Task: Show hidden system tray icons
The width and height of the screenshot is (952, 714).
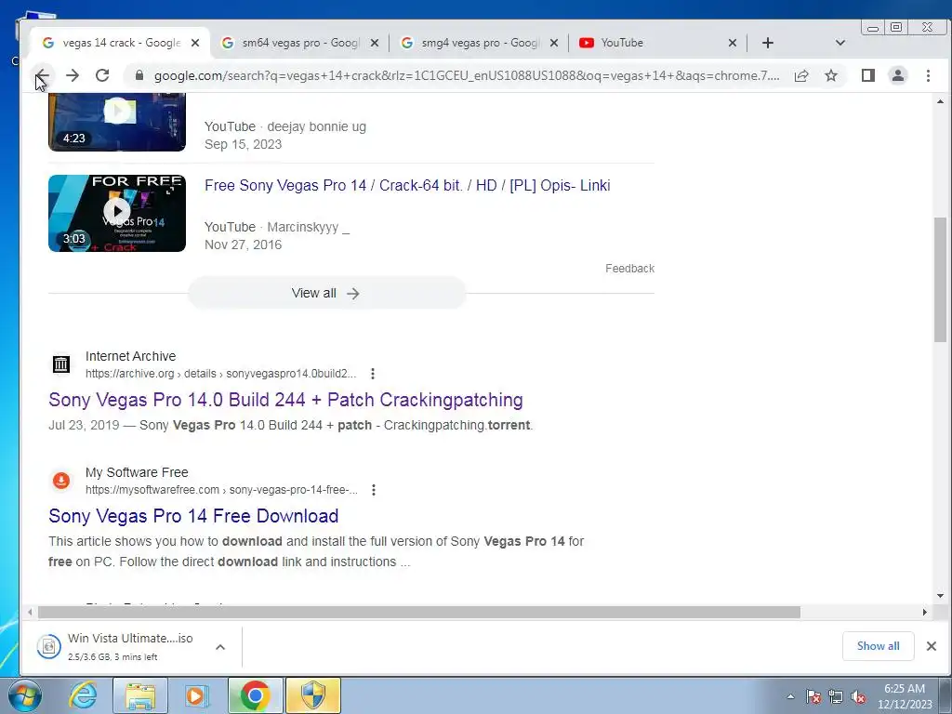Action: click(790, 696)
